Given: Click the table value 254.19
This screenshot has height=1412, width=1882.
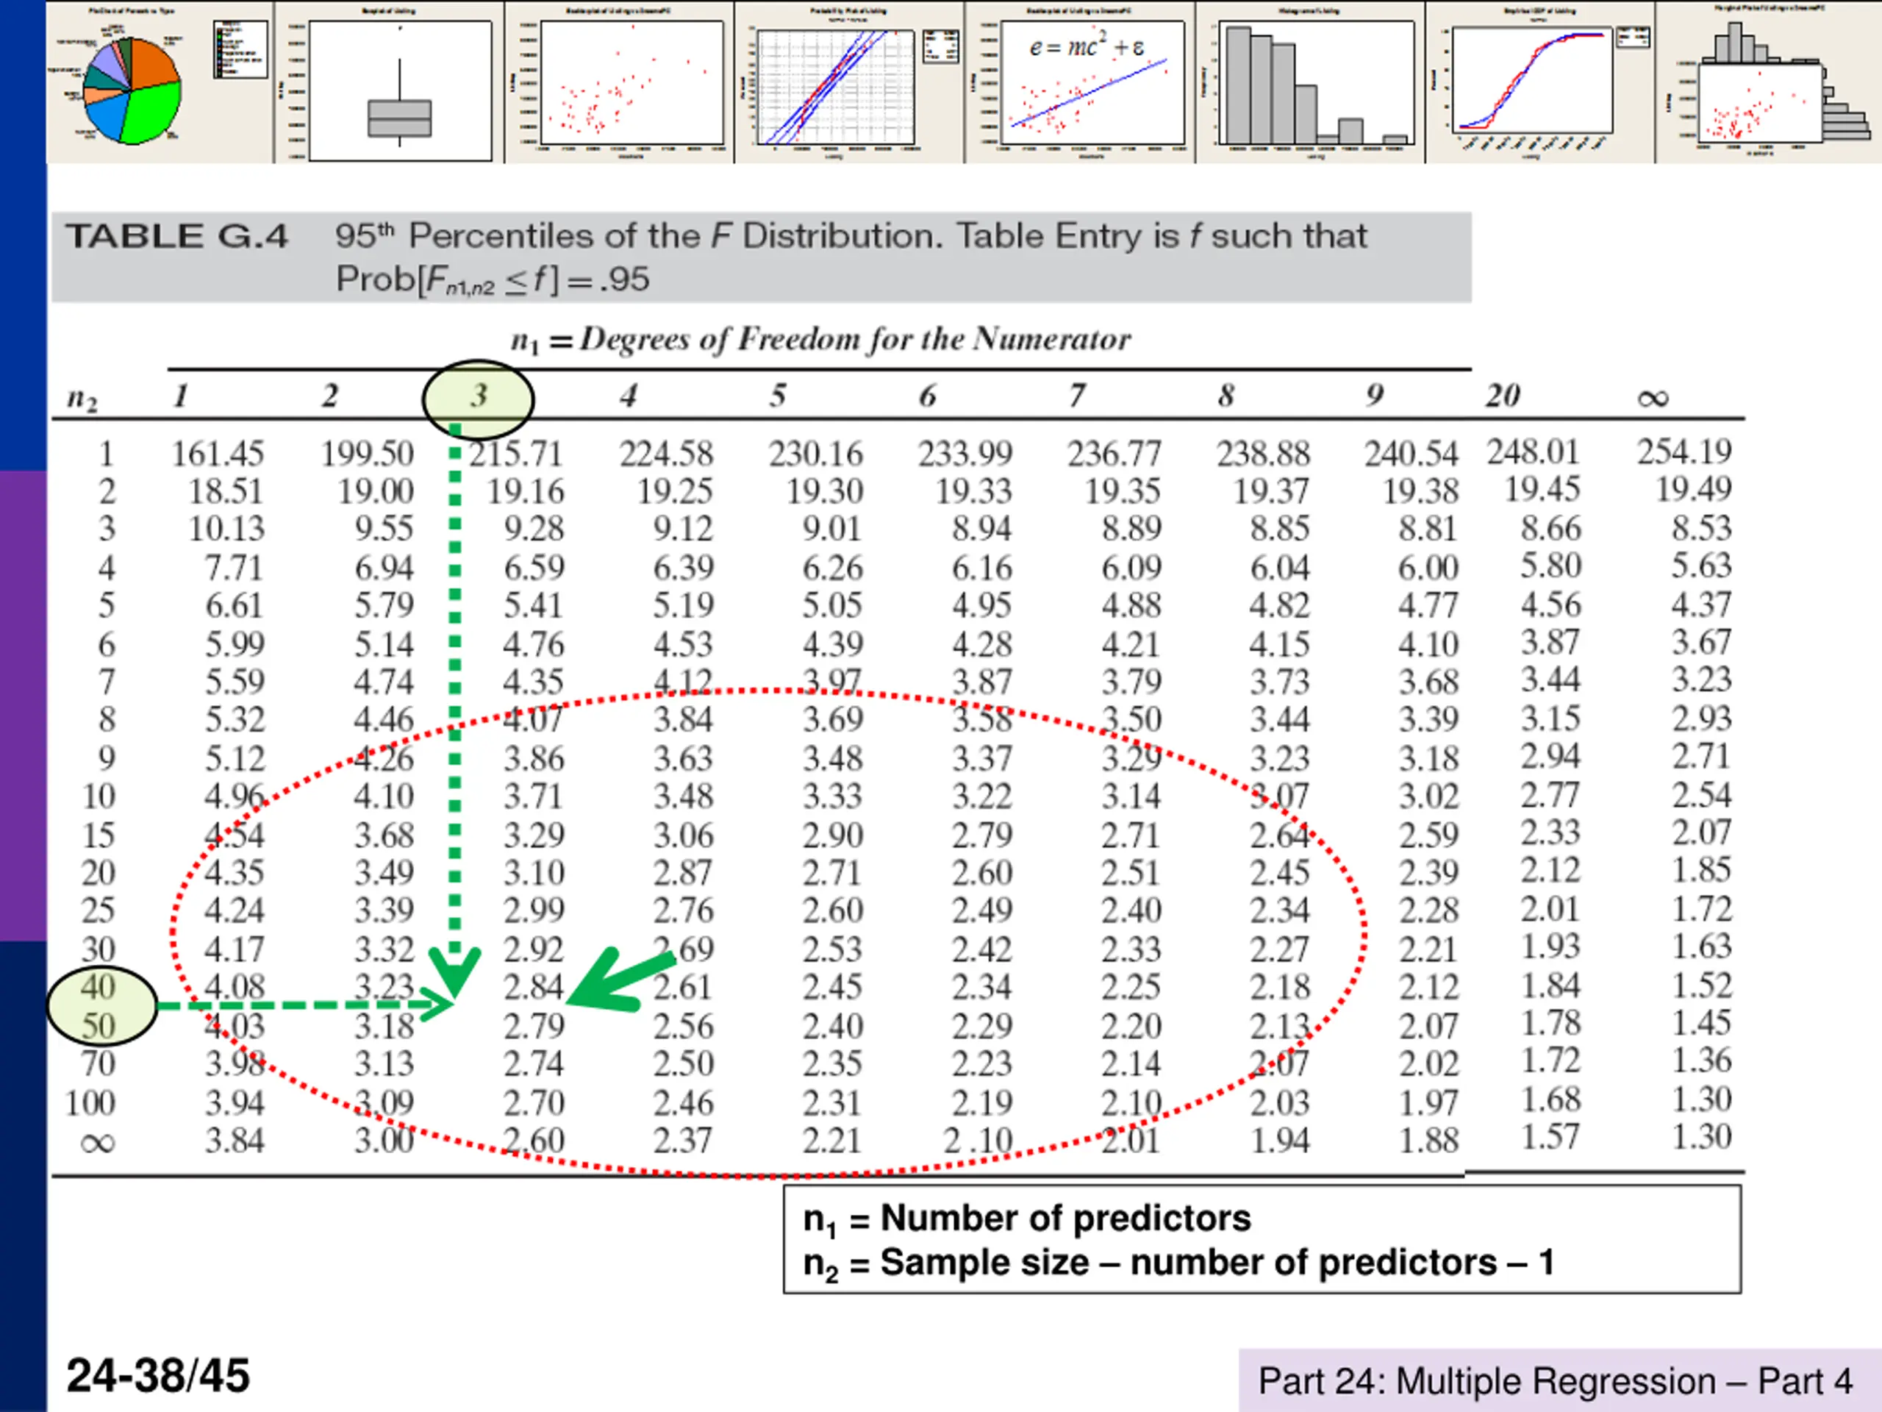Looking at the screenshot, I should (x=1685, y=451).
